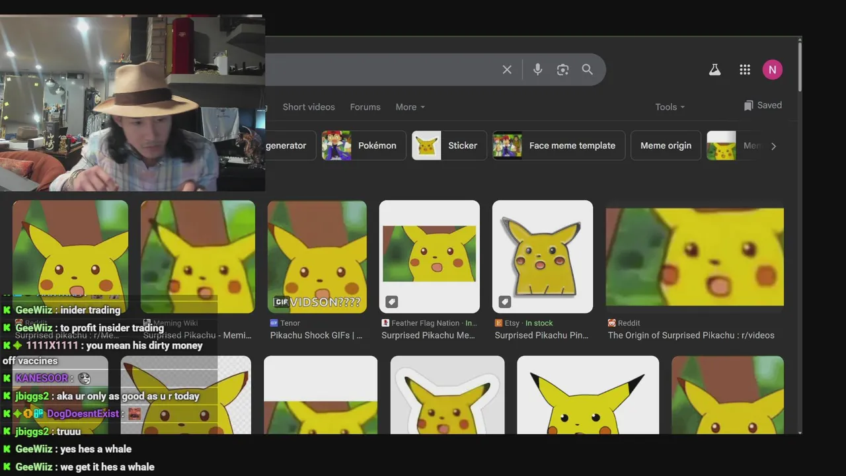Click 'Pikachu Shock GIFs' result title
The width and height of the screenshot is (846, 476).
(x=317, y=335)
